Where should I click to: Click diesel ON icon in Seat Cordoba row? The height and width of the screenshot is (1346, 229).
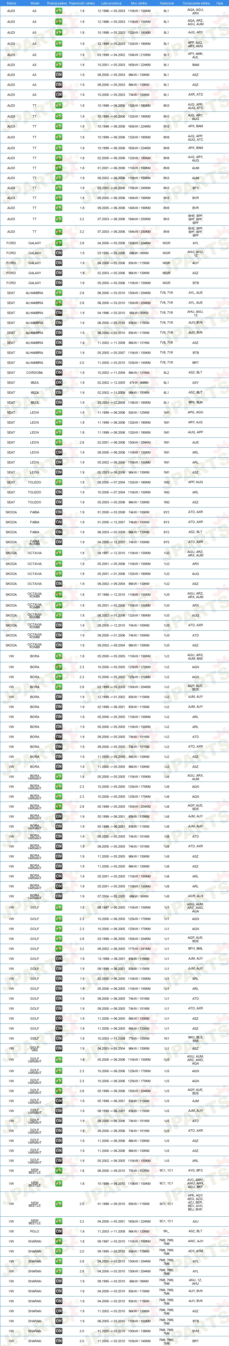tap(59, 373)
